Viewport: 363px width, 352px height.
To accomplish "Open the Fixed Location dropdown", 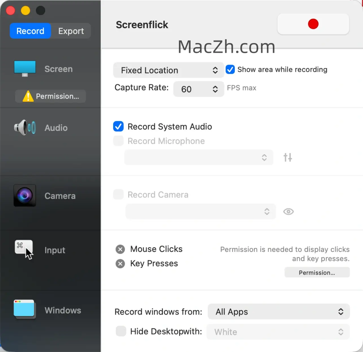I will (168, 70).
